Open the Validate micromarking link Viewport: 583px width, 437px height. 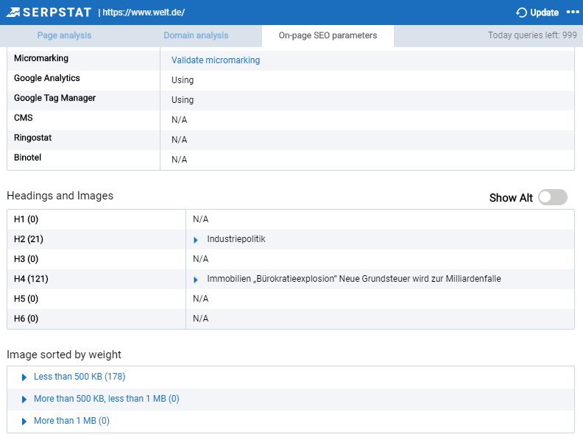(216, 60)
